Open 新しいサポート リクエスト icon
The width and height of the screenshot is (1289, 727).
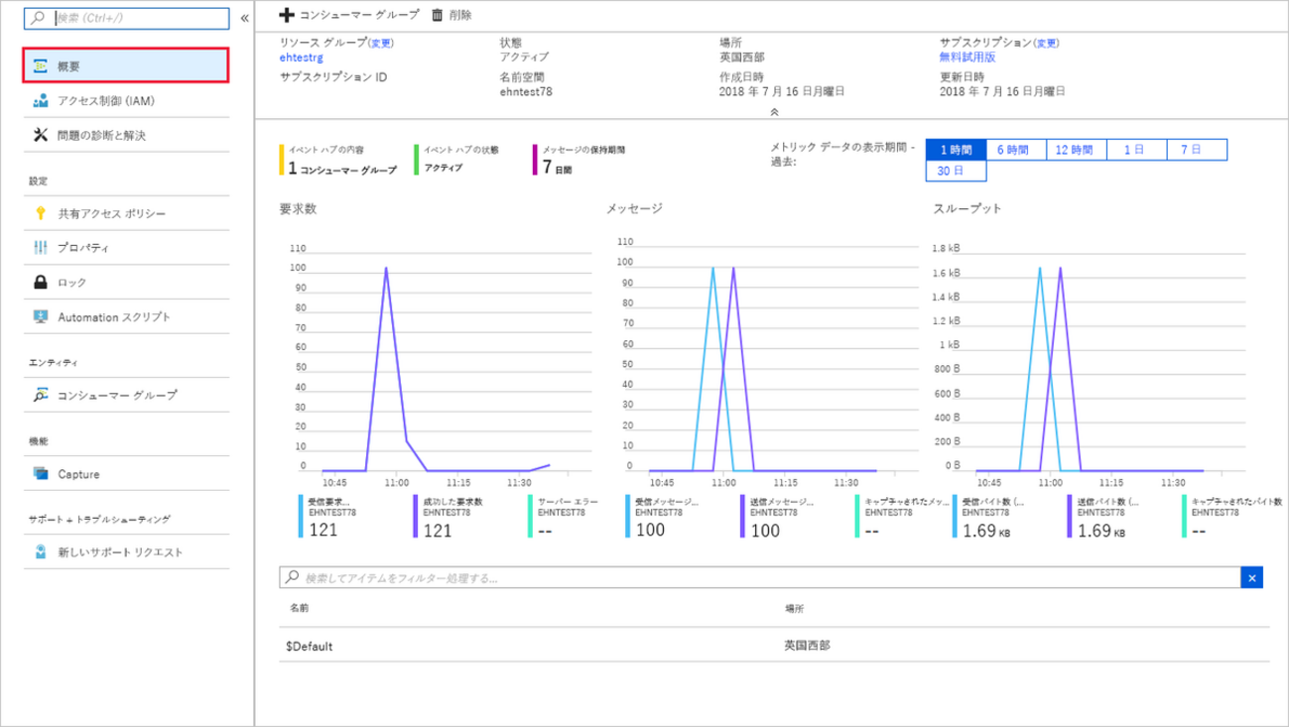[x=41, y=552]
